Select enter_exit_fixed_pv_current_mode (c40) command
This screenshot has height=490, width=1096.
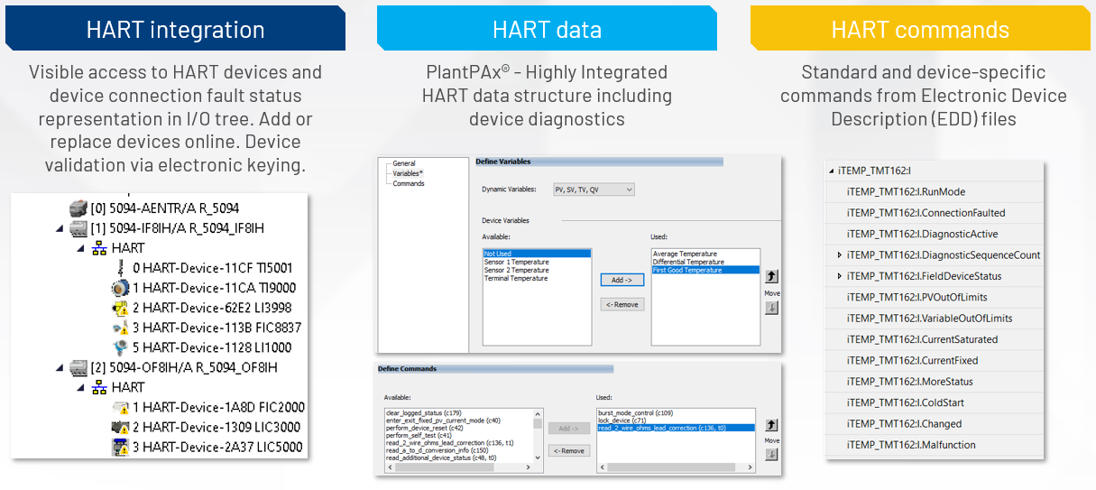pos(442,421)
